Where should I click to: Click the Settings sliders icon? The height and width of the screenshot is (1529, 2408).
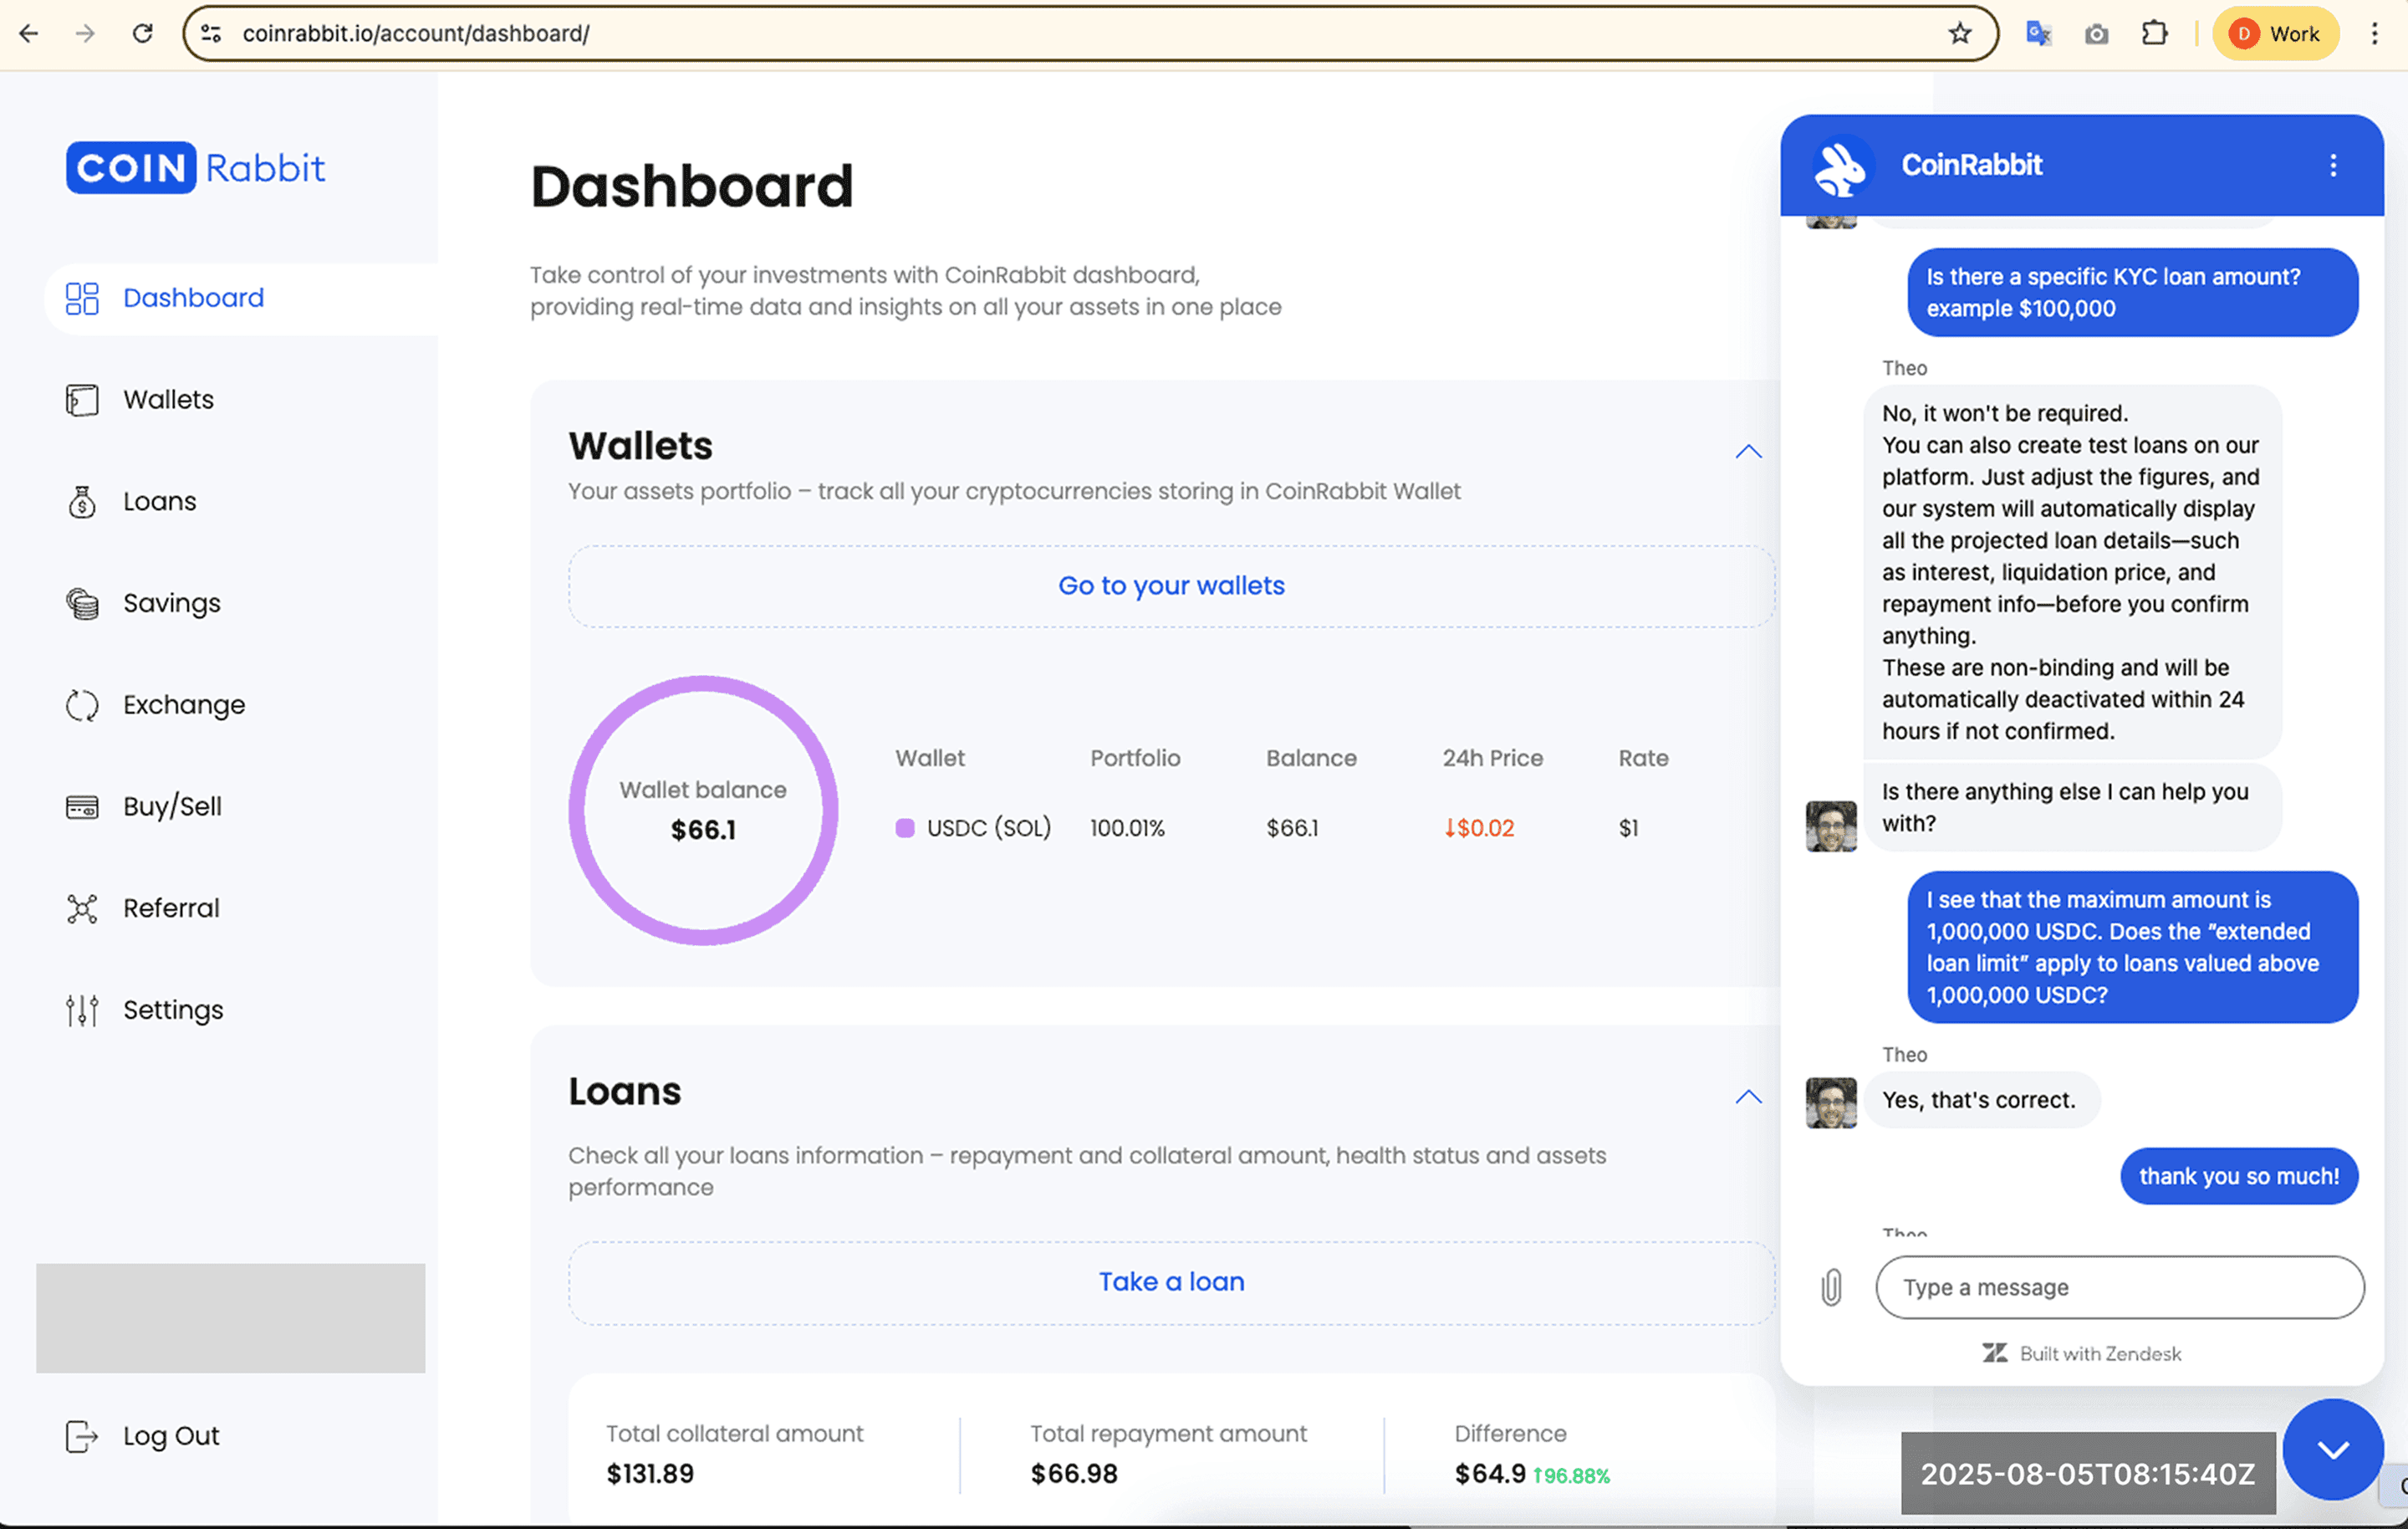pyautogui.click(x=82, y=1010)
